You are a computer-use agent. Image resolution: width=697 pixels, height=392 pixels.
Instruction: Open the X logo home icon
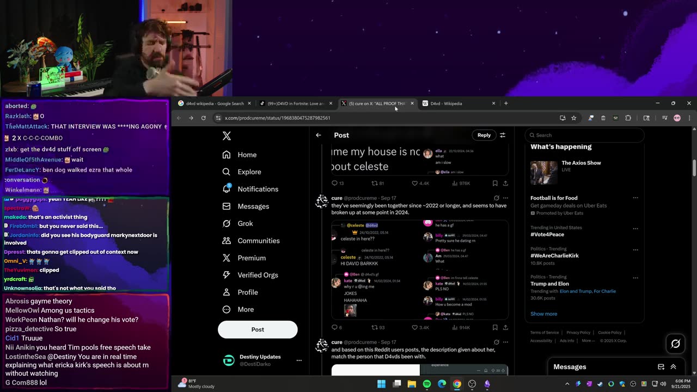(x=227, y=136)
